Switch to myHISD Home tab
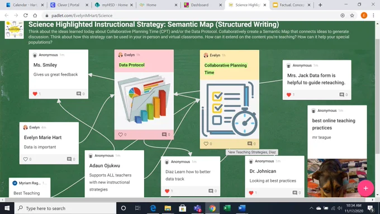This screenshot has height=214, width=380. (115, 5)
